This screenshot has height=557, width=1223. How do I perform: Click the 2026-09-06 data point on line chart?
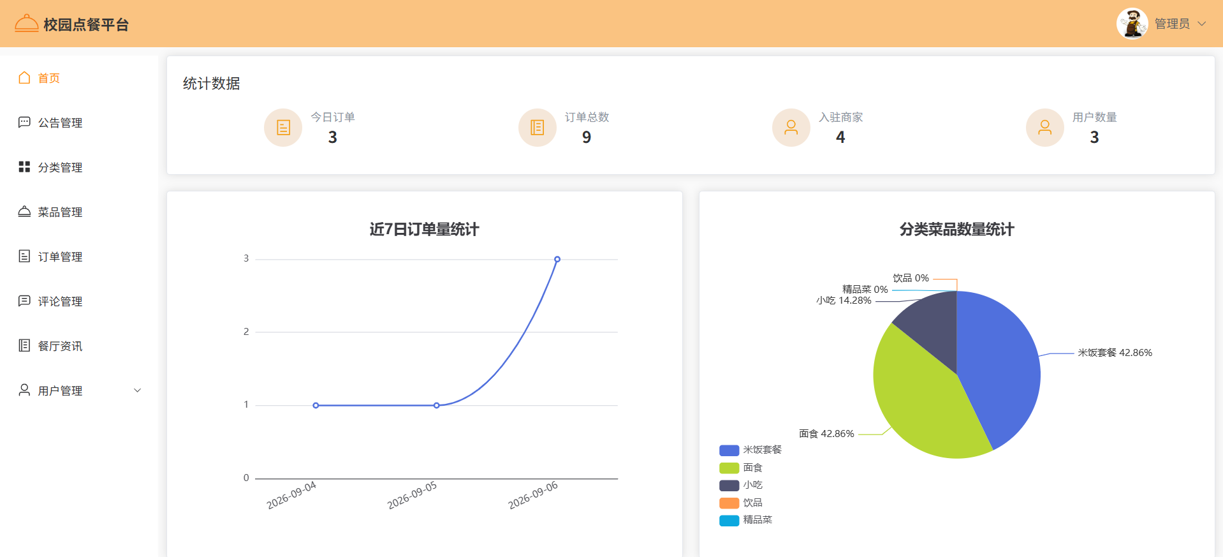557,259
